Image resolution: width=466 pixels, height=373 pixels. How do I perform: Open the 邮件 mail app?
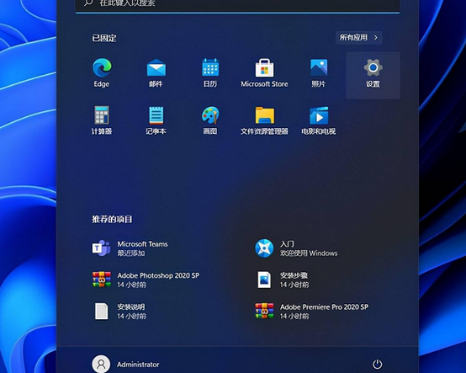[x=156, y=72]
